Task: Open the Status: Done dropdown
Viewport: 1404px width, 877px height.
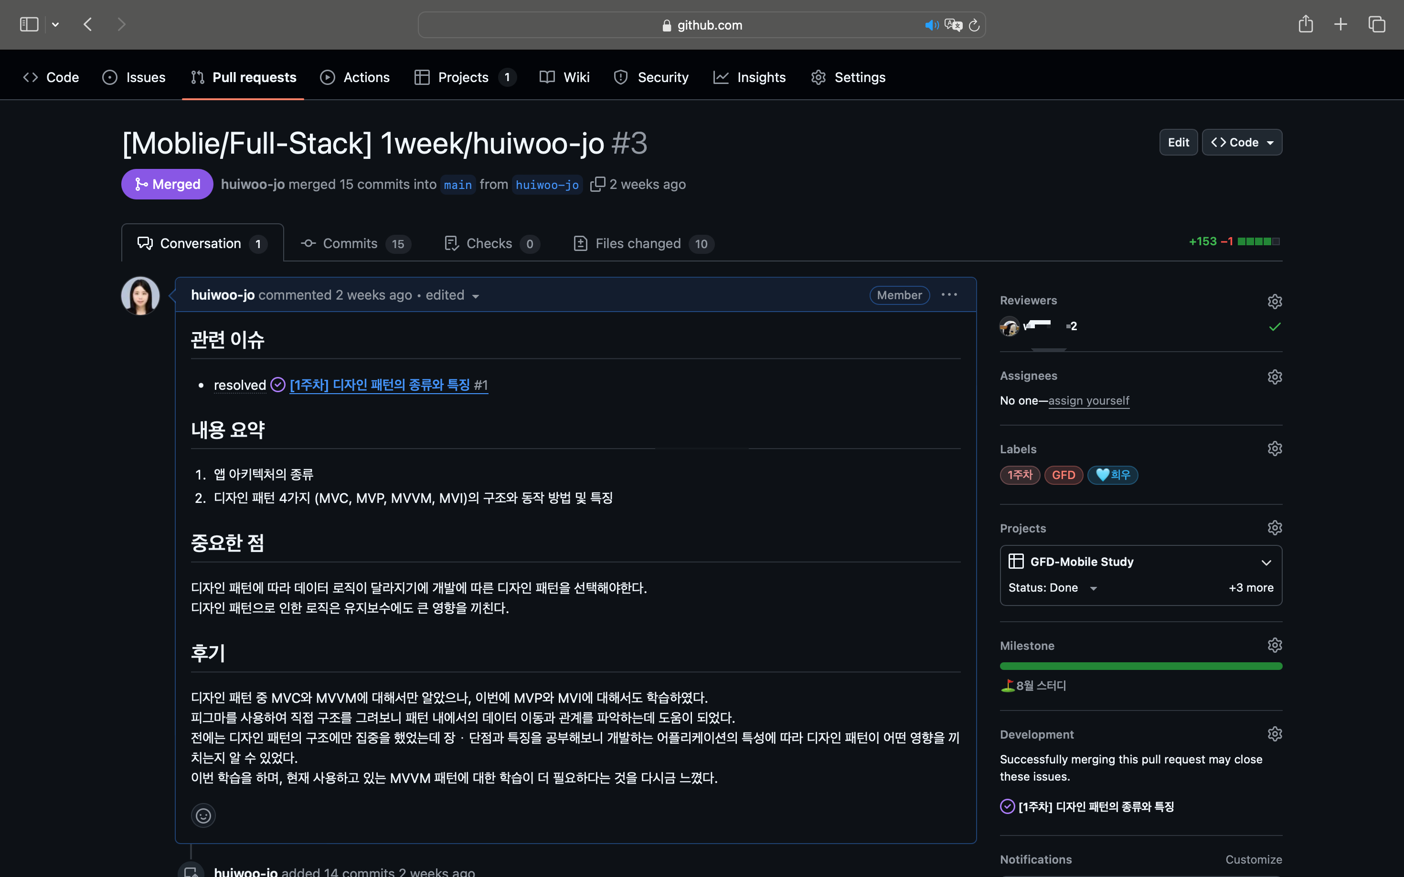Action: [x=1052, y=587]
